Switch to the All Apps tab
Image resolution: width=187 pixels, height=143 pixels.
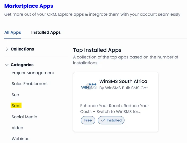[13, 32]
